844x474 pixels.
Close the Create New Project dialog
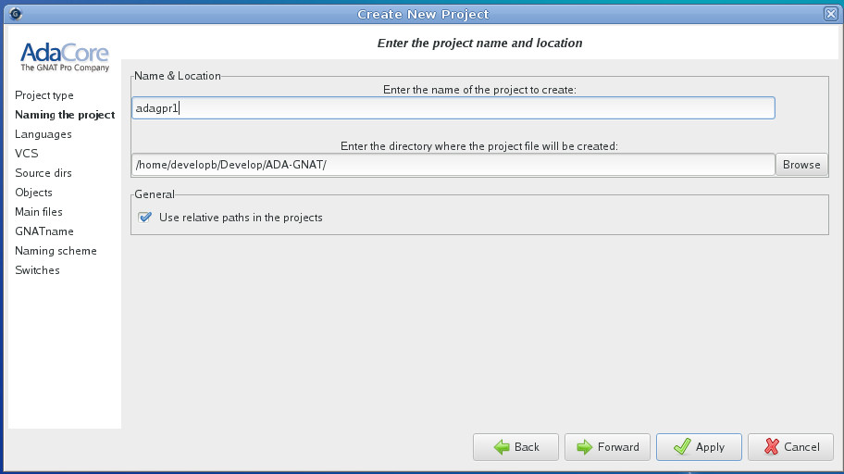pos(830,14)
